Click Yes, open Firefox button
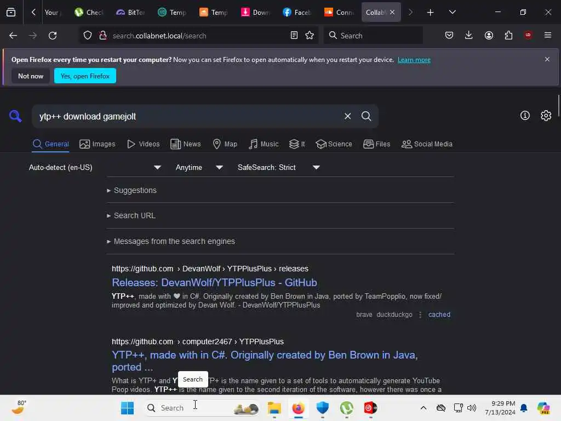 (85, 76)
